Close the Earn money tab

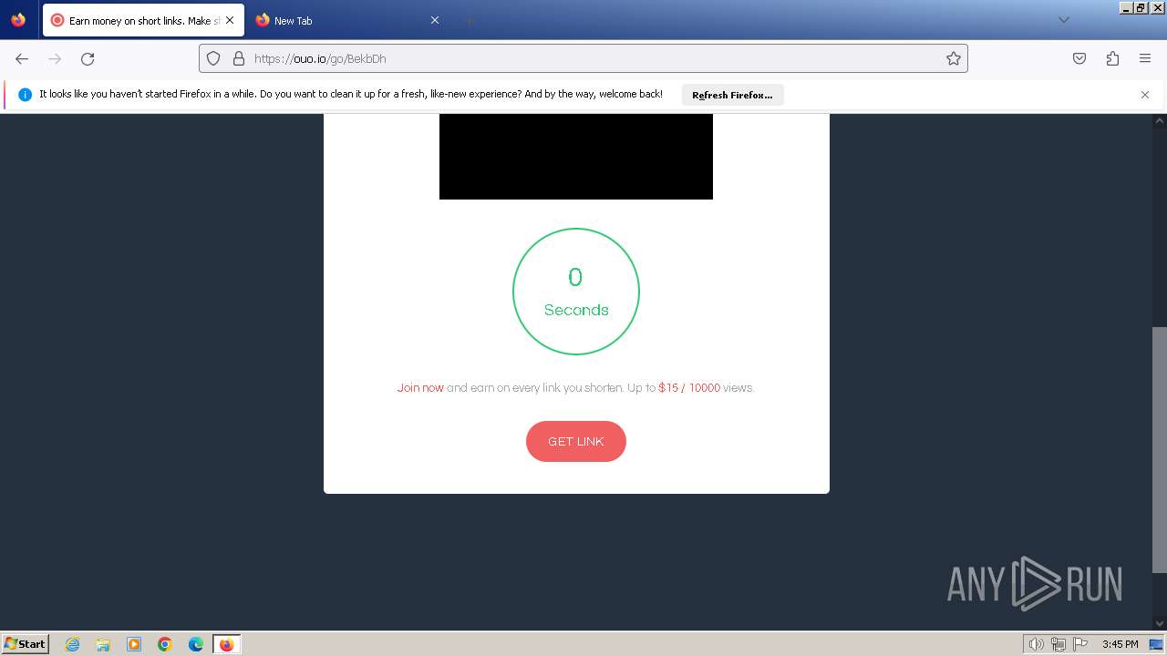pos(229,20)
